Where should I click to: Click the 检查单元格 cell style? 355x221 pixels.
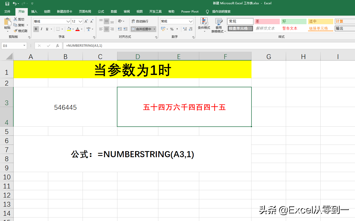[x=240, y=29]
